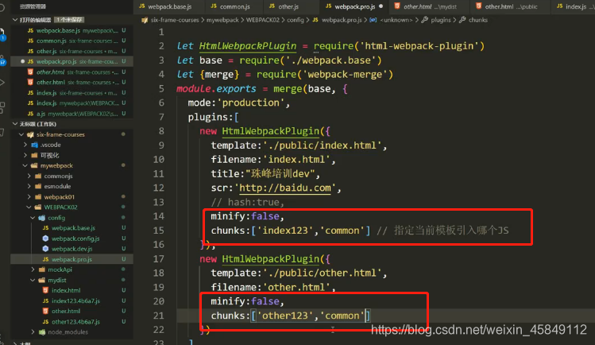Viewport: 595px width, 345px height.
Task: Collapse the mydist folder
Action: coord(33,280)
